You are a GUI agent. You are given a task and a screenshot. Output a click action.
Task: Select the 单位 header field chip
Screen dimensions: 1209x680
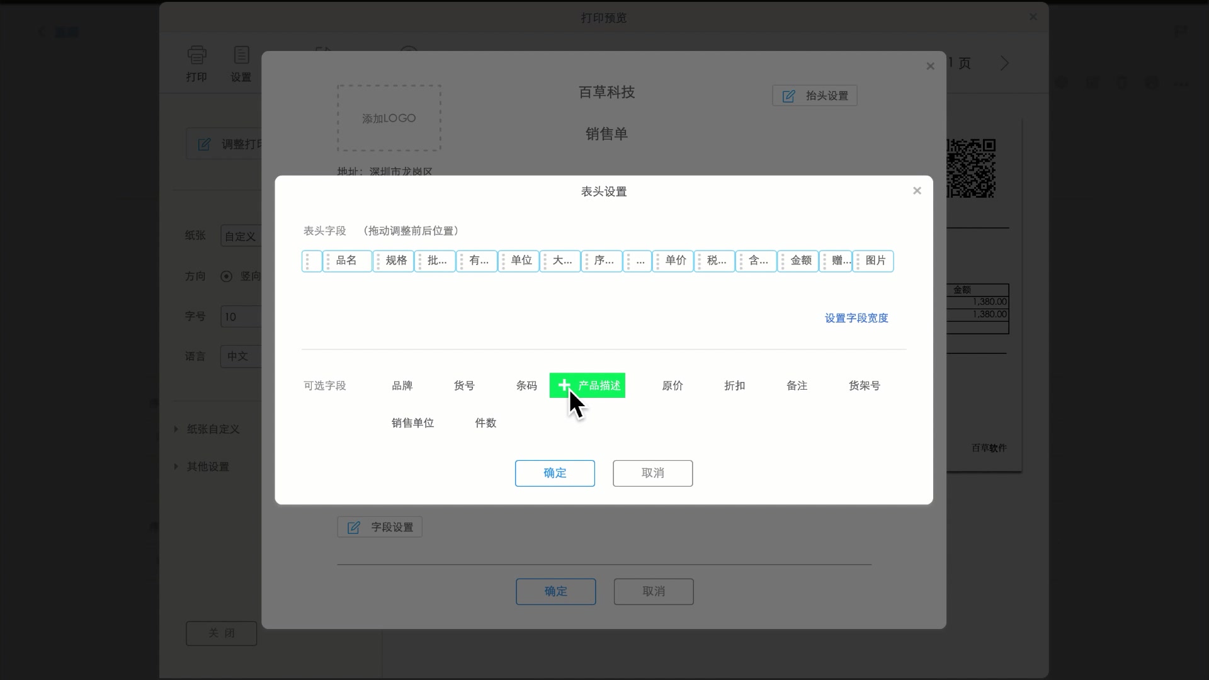pos(519,261)
